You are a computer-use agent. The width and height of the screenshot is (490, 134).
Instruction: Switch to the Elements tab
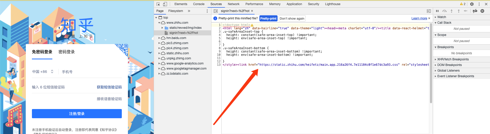[181, 4]
